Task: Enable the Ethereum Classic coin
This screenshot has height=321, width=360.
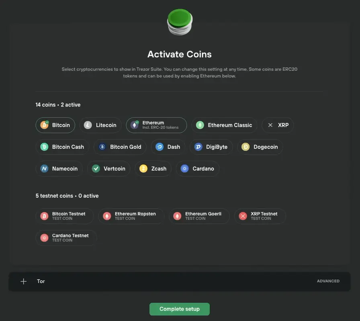Action: (x=224, y=125)
